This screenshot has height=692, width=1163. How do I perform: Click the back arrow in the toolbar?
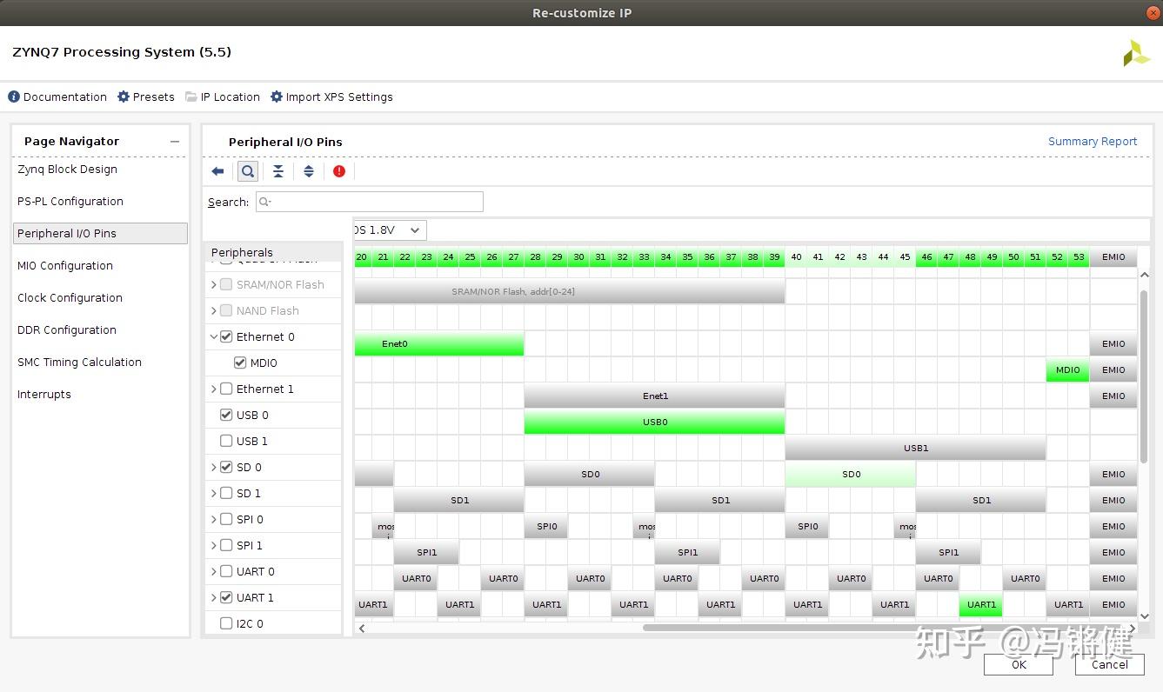click(x=217, y=171)
